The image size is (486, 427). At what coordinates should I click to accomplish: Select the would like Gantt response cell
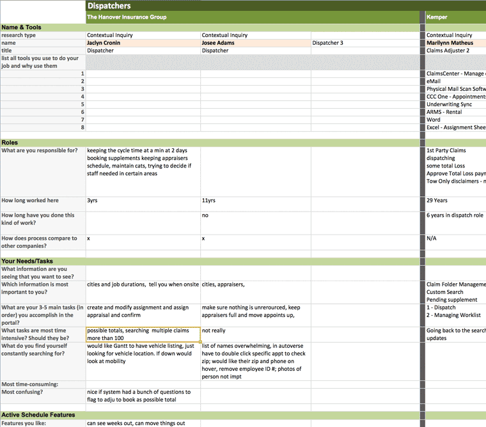(x=143, y=361)
